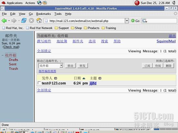Open the File menu
This screenshot has height=133, width=178.
tap(4, 14)
